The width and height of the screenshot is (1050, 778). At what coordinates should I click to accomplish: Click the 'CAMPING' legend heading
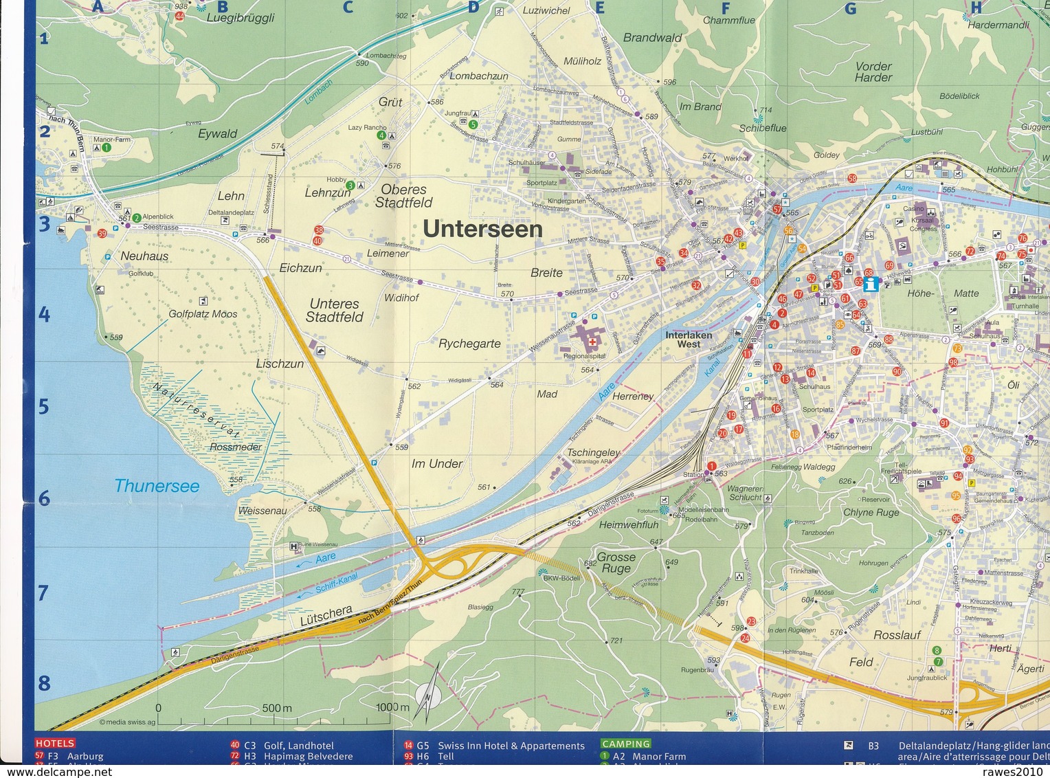625,744
